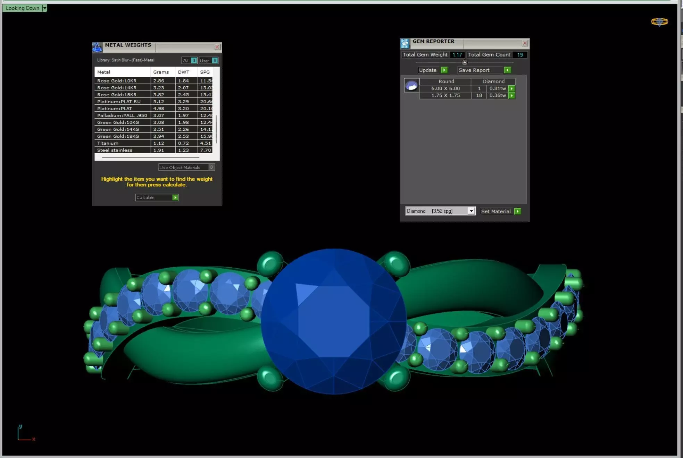
Task: Click the Metal Weights scale icon
Action: coord(97,47)
